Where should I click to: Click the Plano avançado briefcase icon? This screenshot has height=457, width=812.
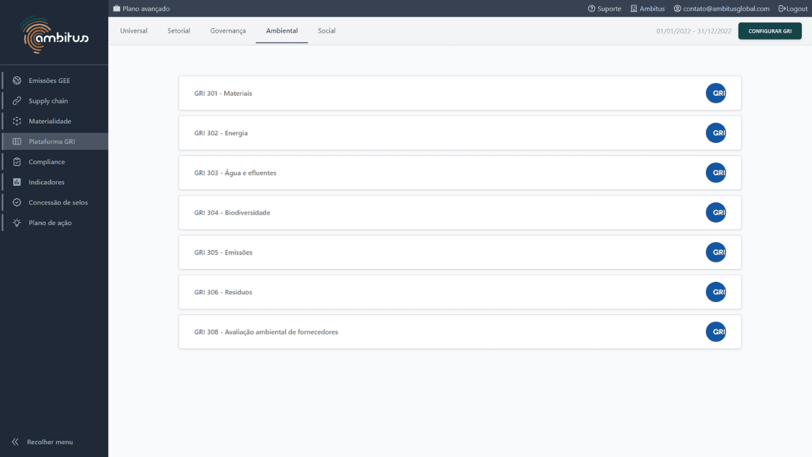click(116, 9)
